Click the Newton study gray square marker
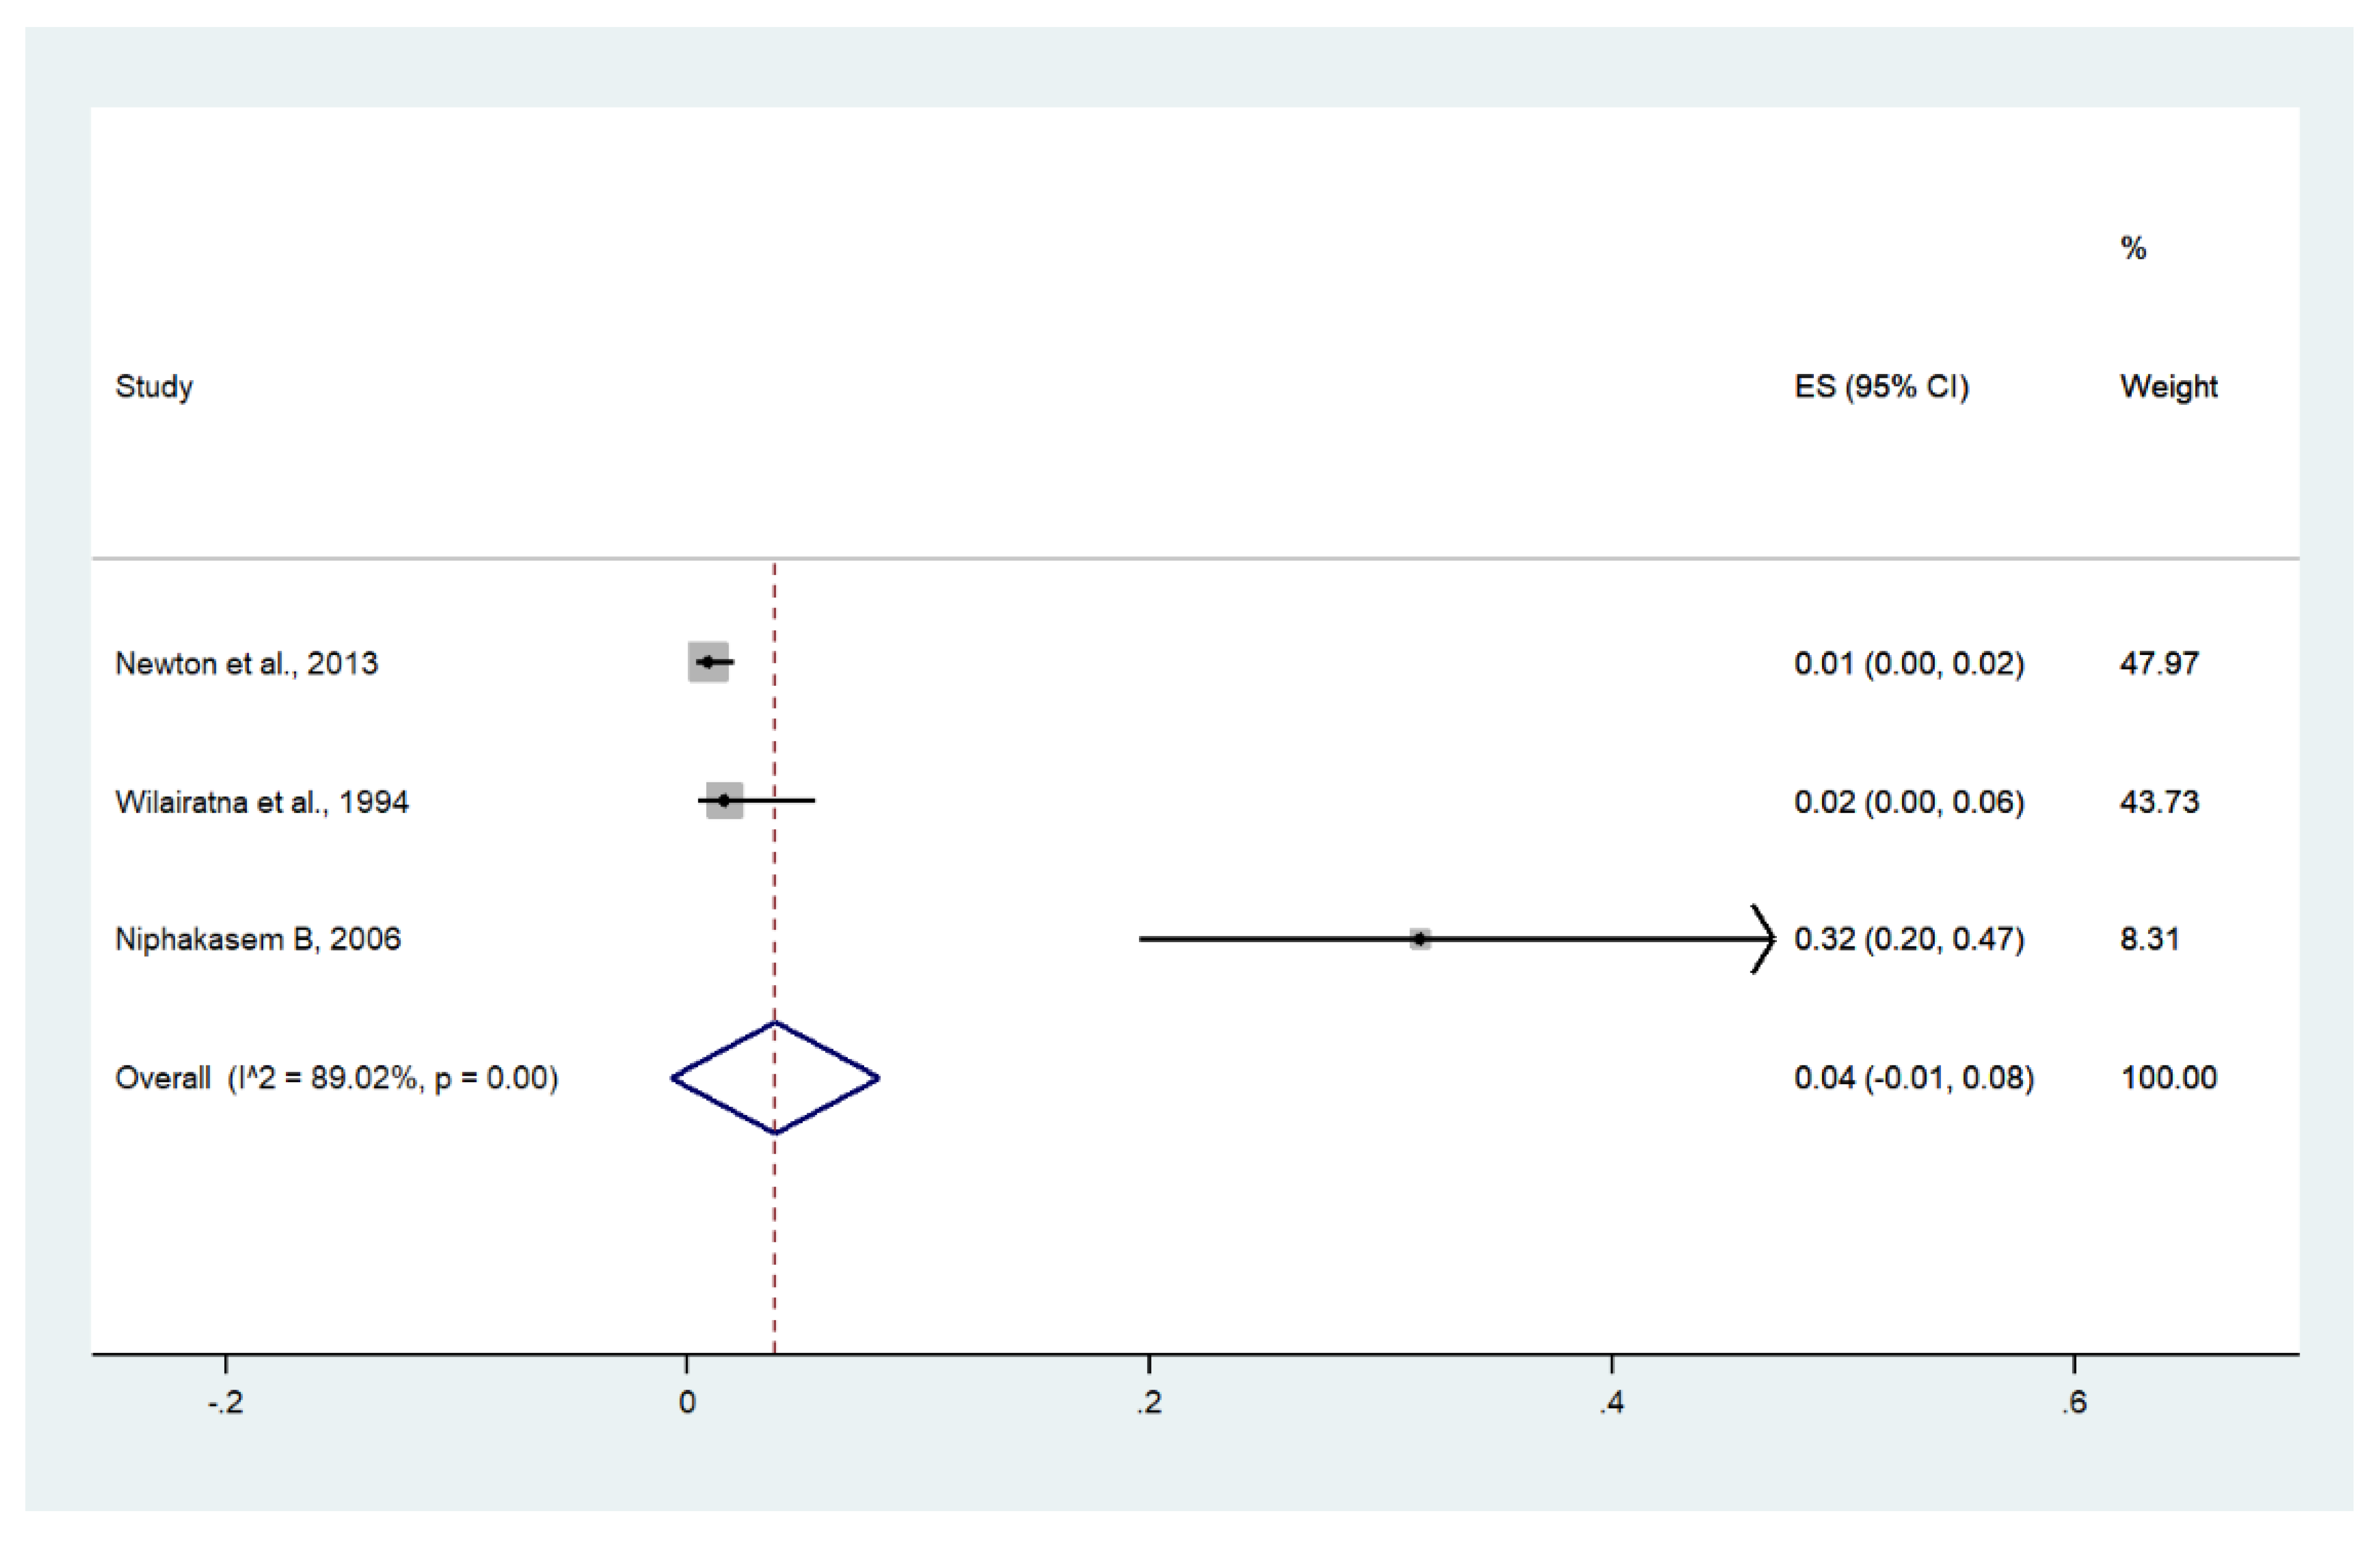Image resolution: width=2380 pixels, height=1542 pixels. [x=708, y=662]
